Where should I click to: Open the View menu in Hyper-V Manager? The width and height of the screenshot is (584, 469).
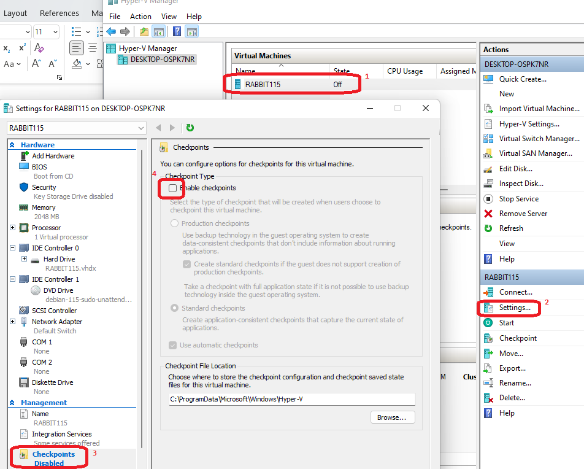click(169, 17)
